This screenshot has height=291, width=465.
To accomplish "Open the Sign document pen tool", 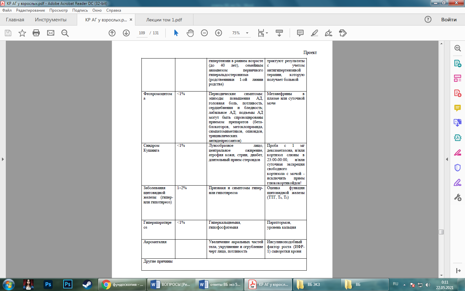I will [328, 33].
